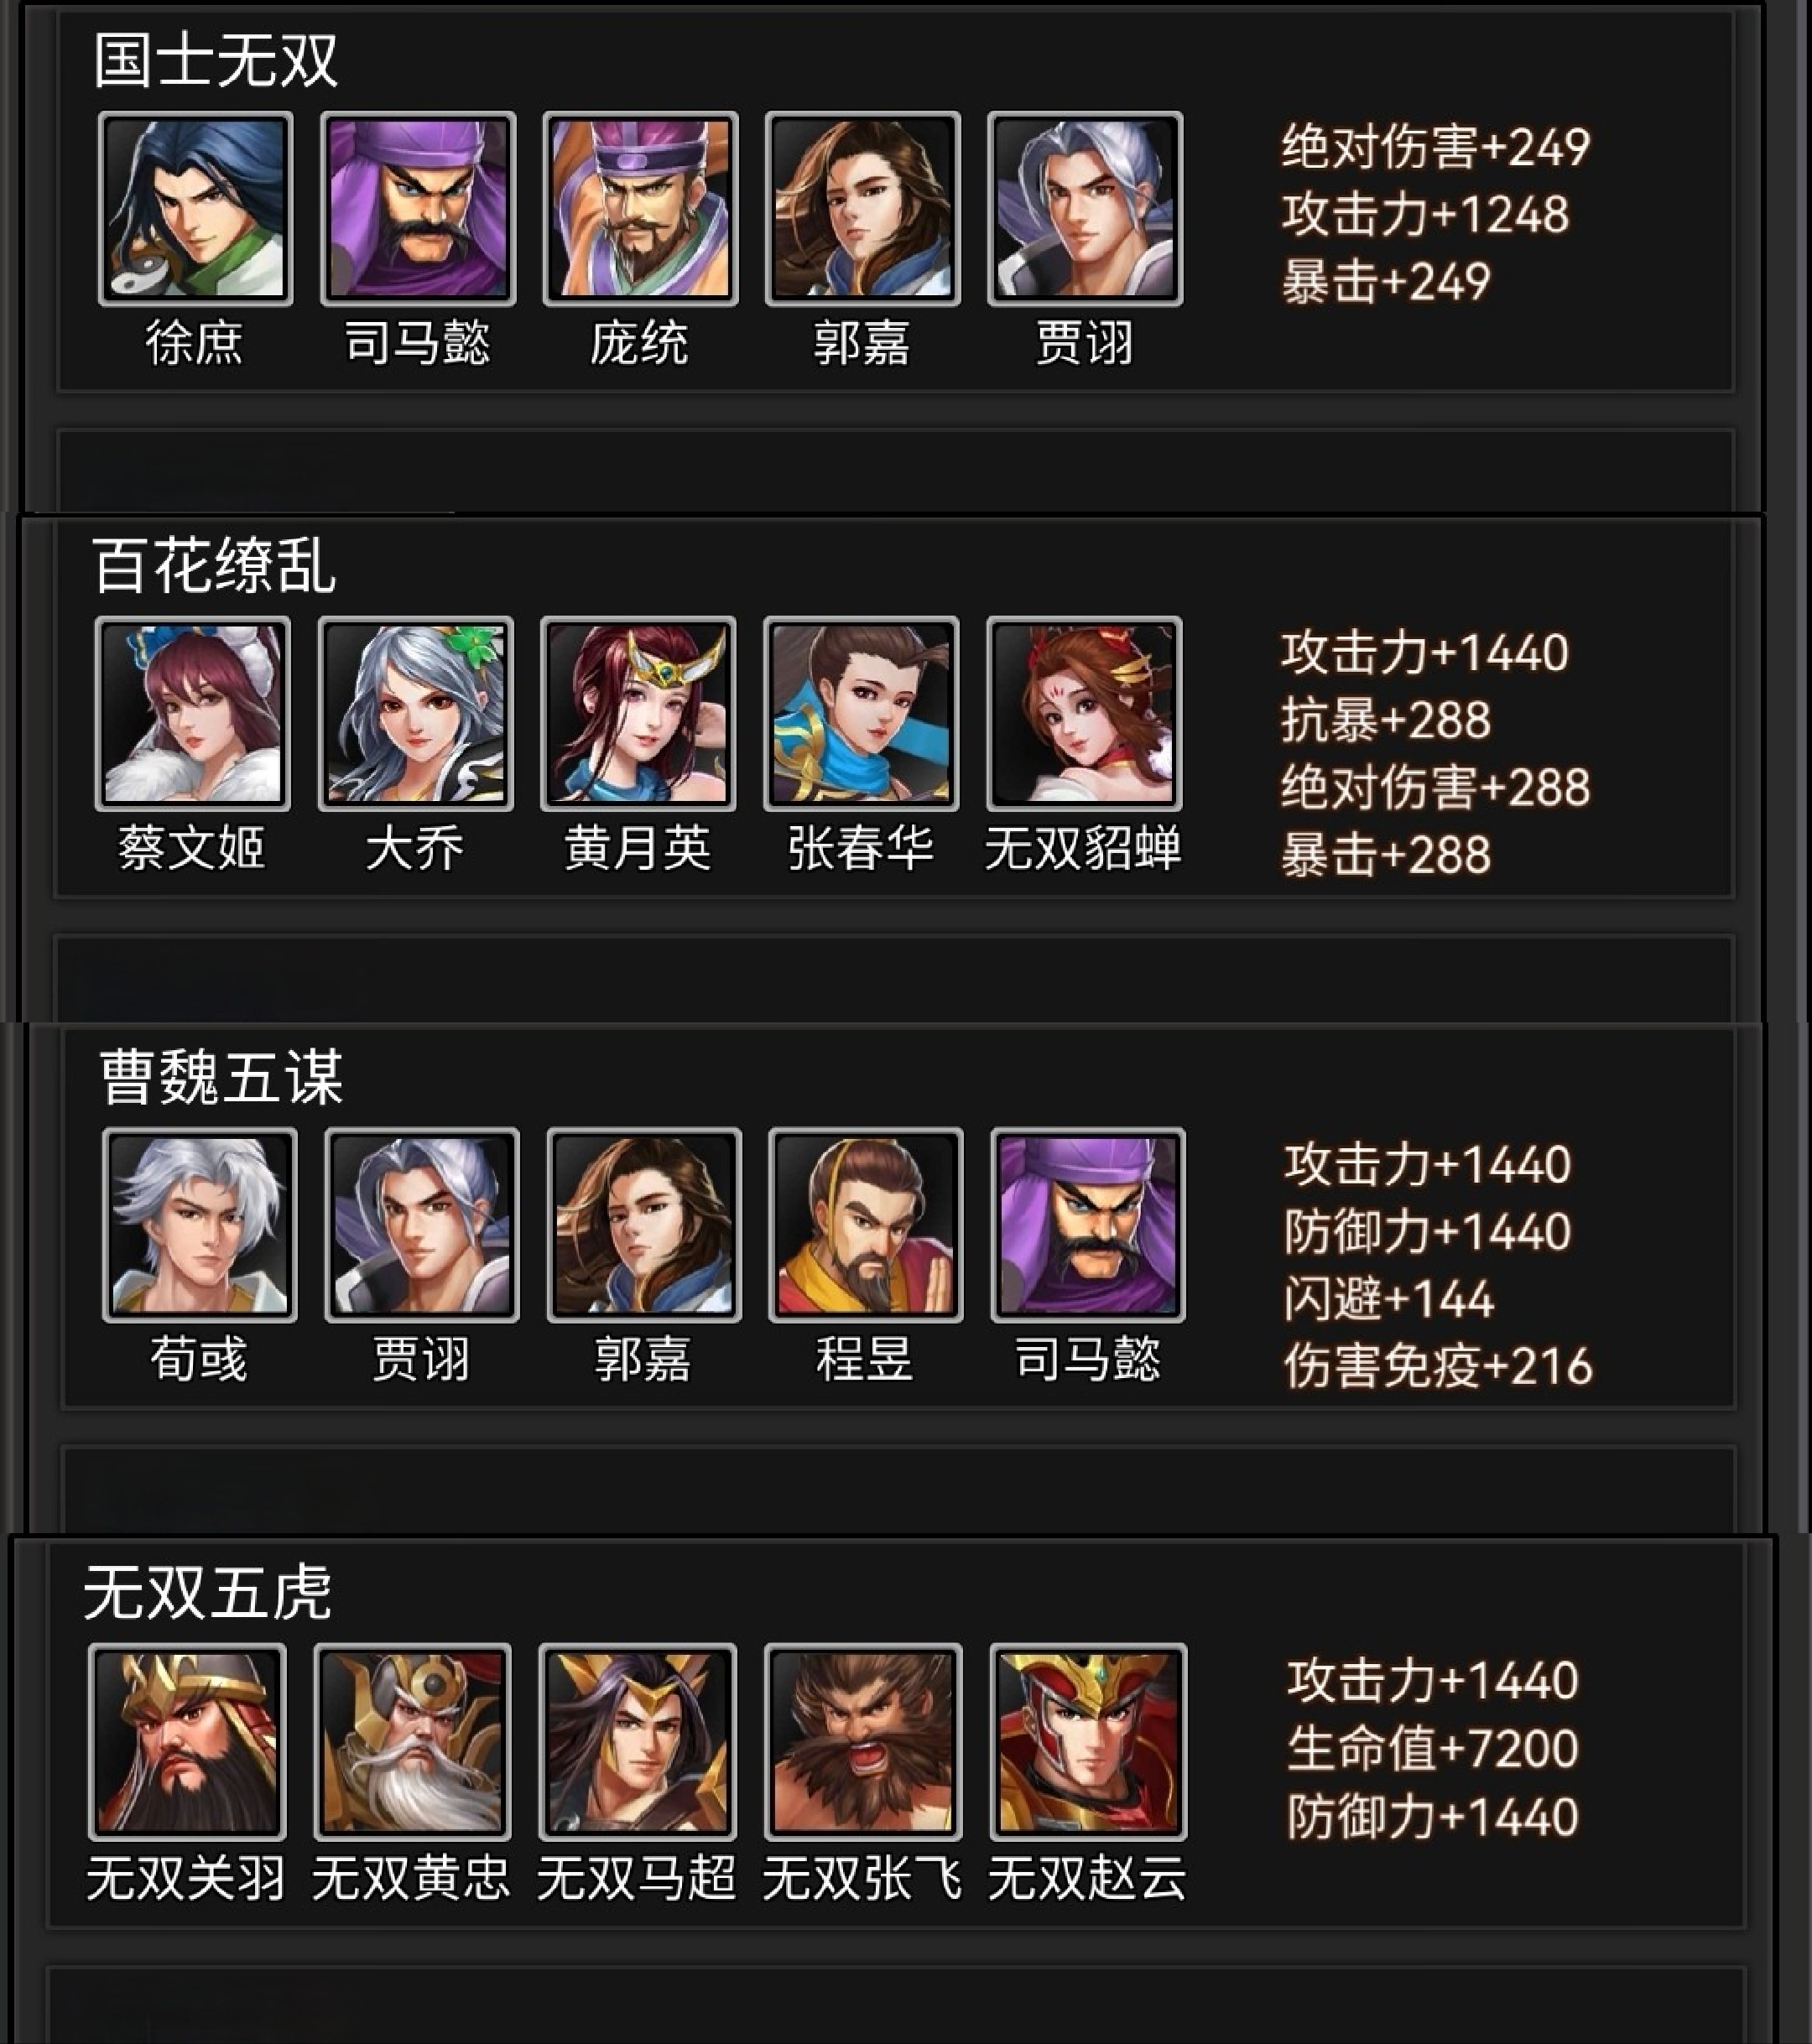Click the 无双五虎 bond title

208,1592
